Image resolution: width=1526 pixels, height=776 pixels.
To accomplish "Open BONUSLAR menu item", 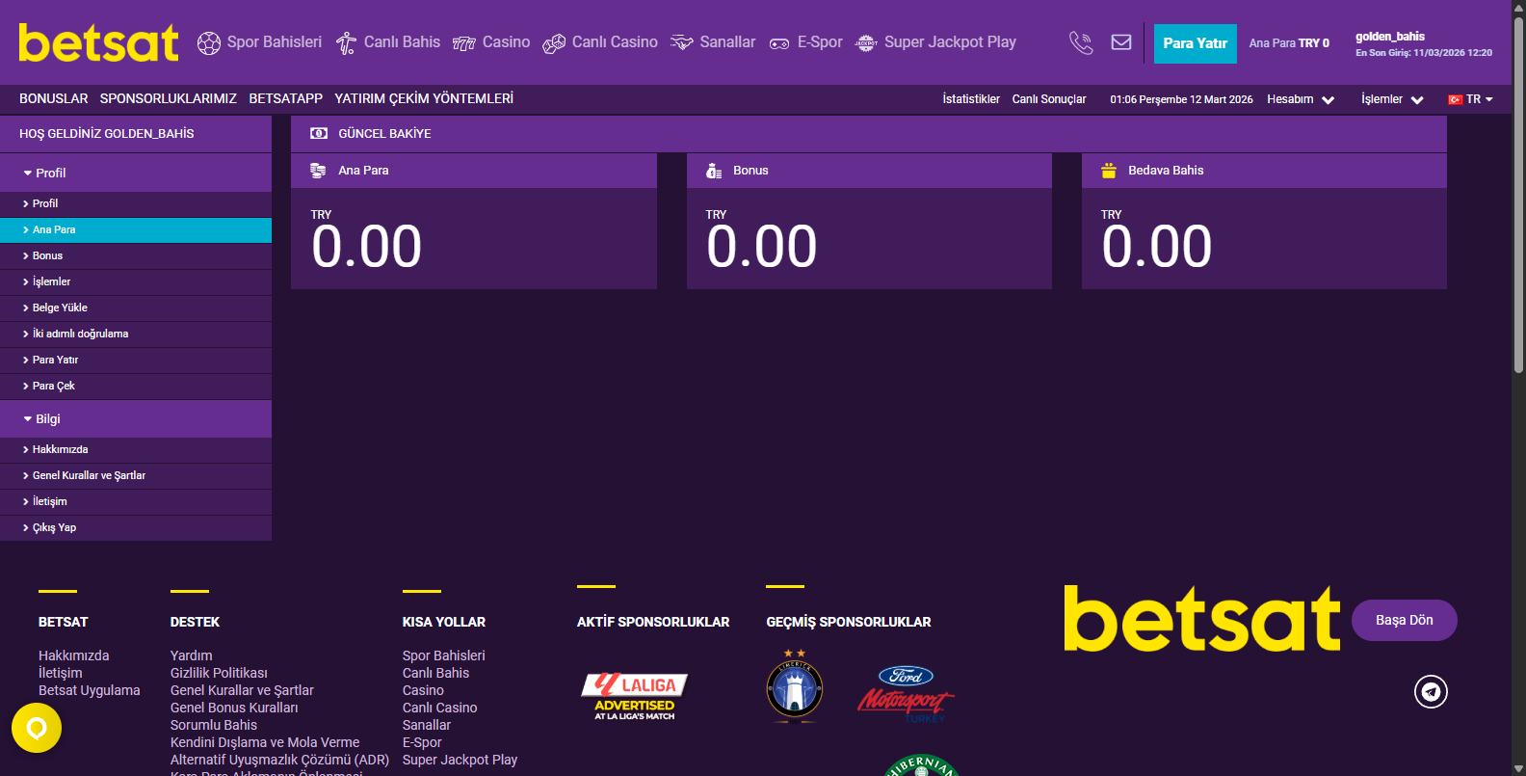I will pyautogui.click(x=54, y=98).
